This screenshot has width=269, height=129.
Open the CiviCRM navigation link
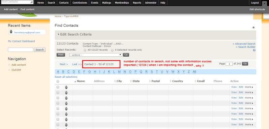coord(16,70)
